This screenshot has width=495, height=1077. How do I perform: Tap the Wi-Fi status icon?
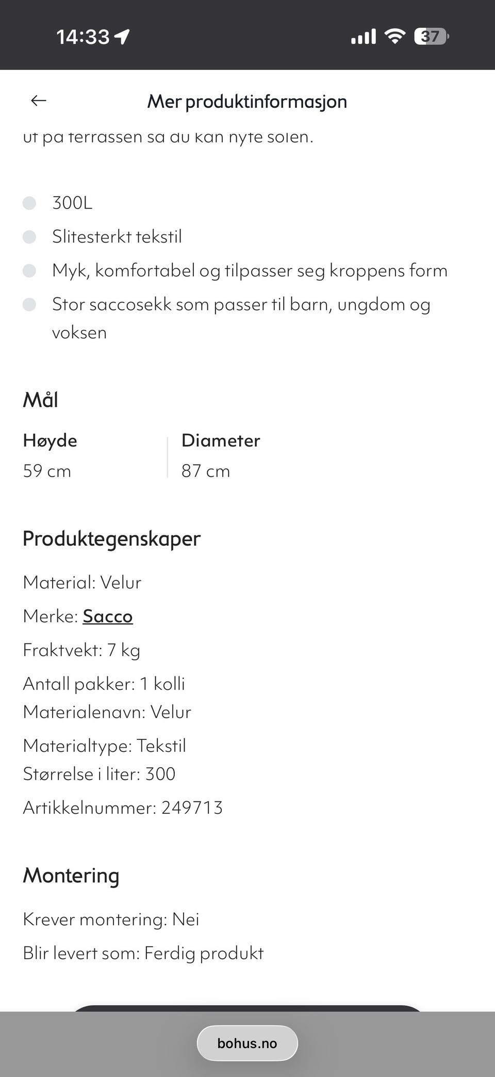(x=395, y=37)
